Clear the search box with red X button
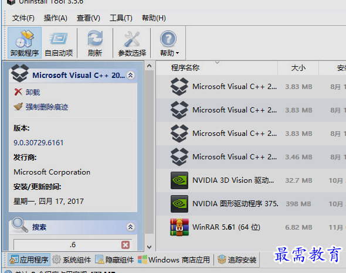Image resolution: width=346 pixels, height=273 pixels. coord(125,245)
